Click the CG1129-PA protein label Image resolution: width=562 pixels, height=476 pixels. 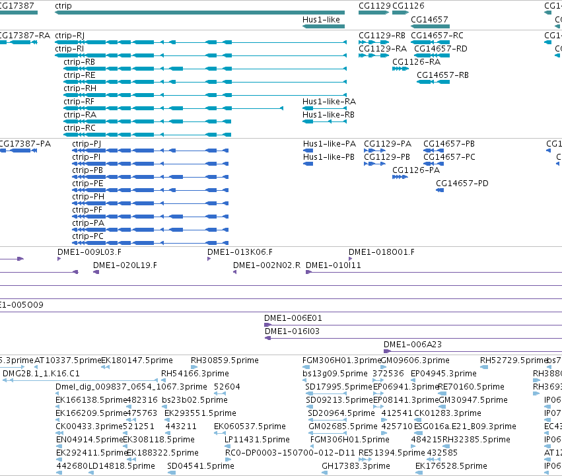click(388, 144)
